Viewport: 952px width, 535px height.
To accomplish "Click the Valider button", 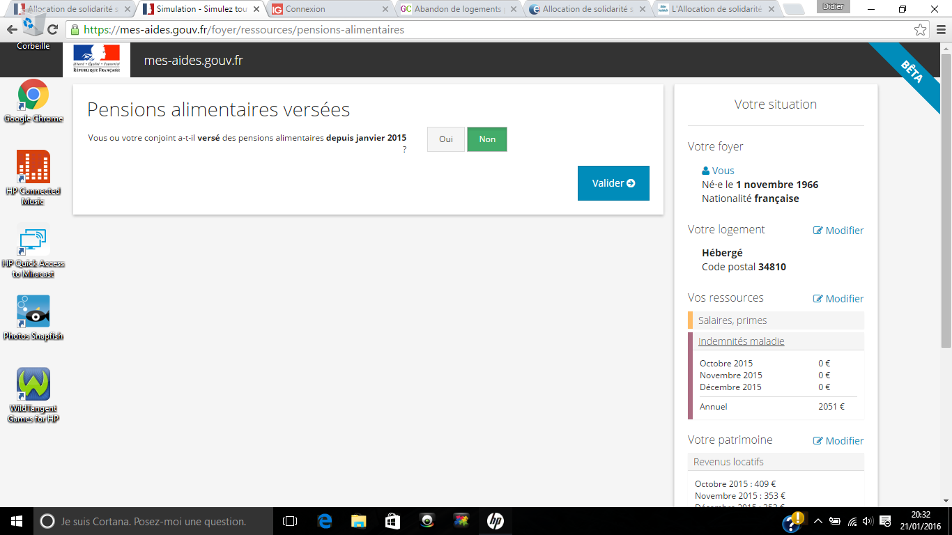I will (x=613, y=183).
